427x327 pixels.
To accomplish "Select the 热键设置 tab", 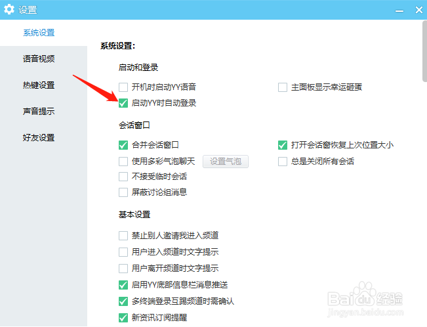I will (x=39, y=85).
